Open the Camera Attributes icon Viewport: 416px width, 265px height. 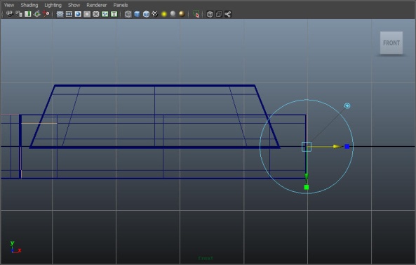tap(19, 14)
